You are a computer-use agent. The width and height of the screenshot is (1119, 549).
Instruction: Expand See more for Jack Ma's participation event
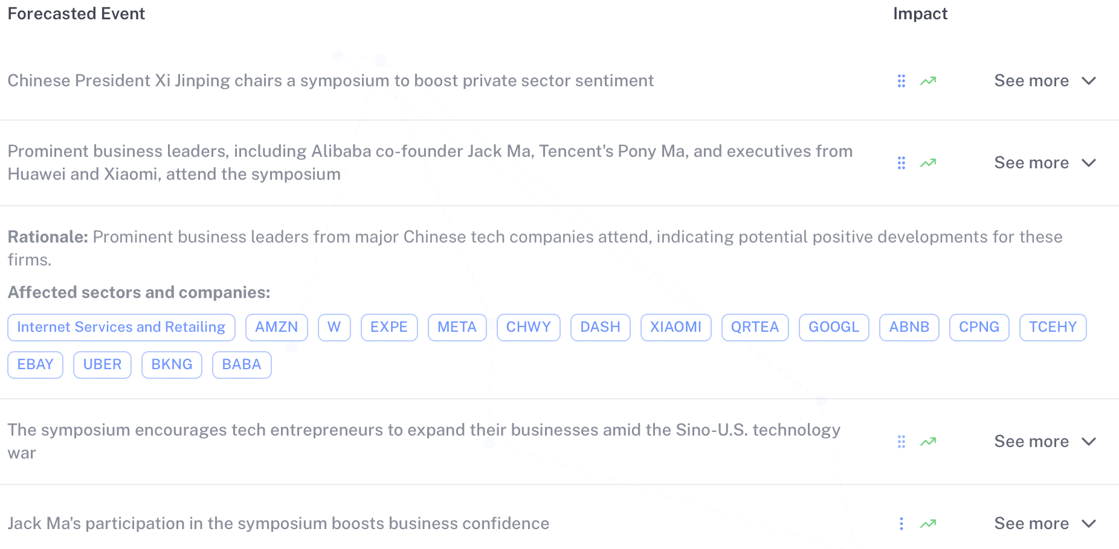coord(1045,524)
